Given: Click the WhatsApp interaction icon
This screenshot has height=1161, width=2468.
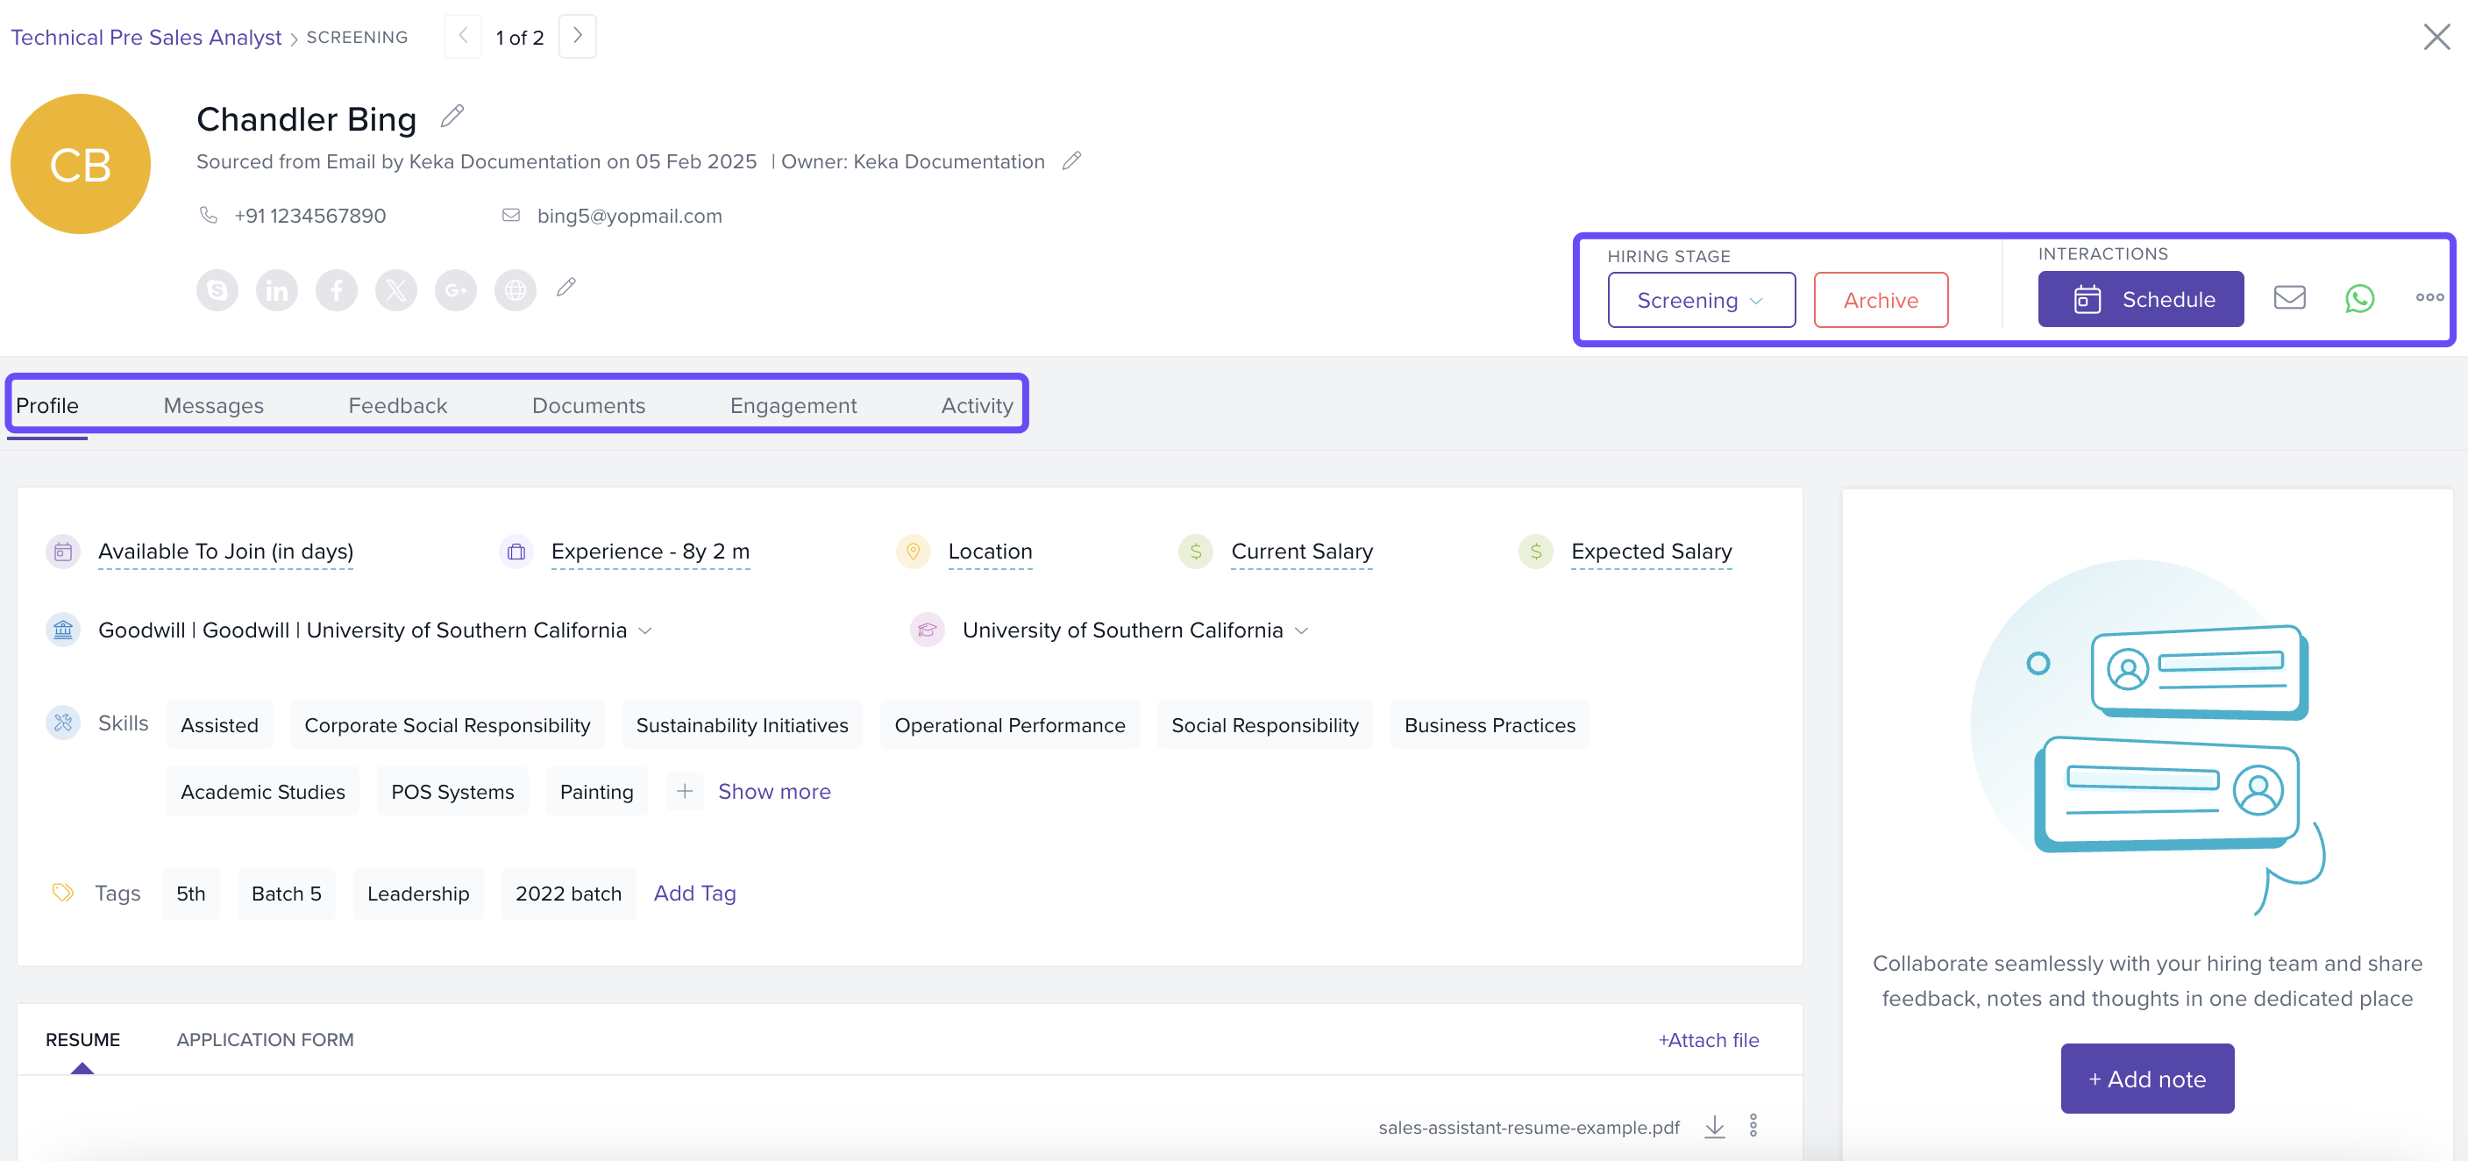Looking at the screenshot, I should (2358, 299).
